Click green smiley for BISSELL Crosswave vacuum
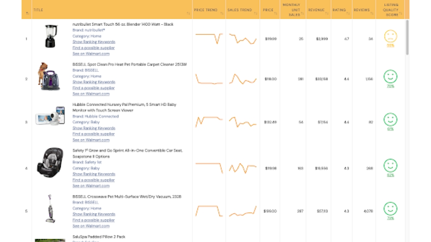Screen dimensions: 431x242 click(390, 209)
